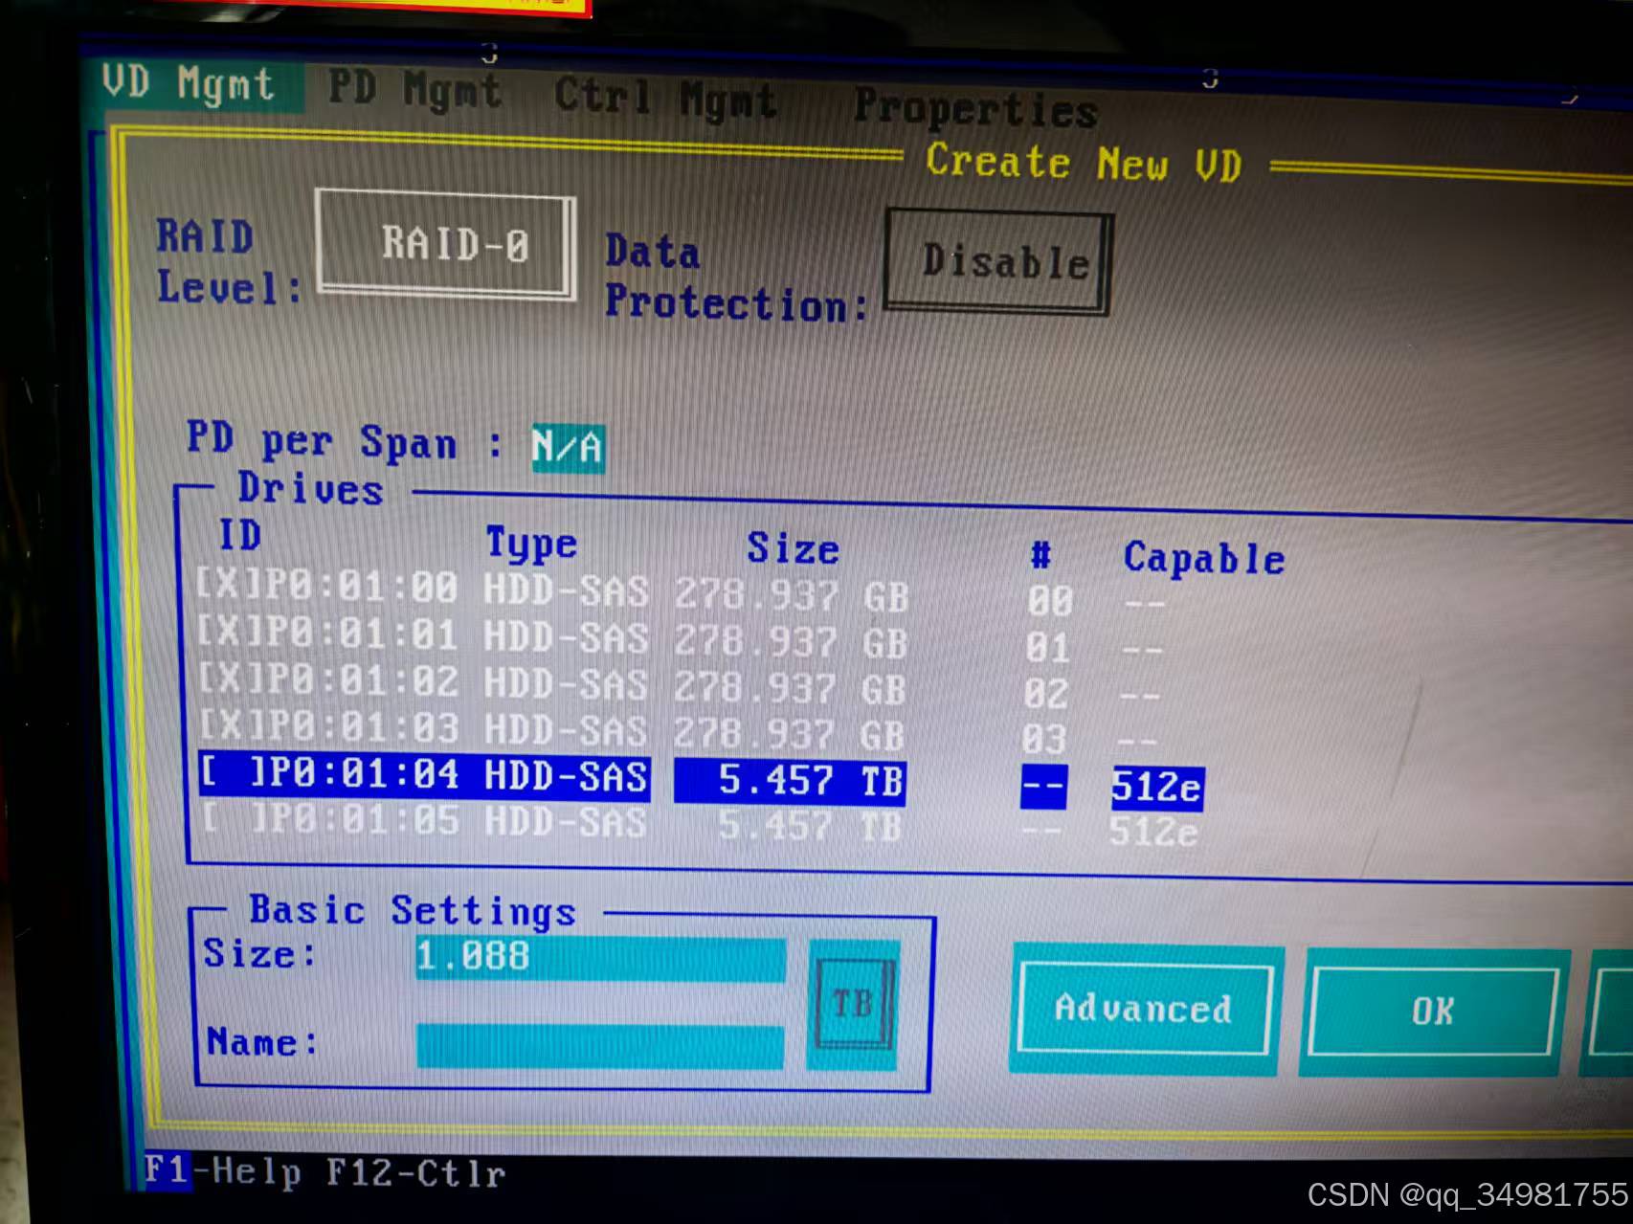Open the PD Mgmt tab
The width and height of the screenshot is (1633, 1224).
tap(414, 90)
